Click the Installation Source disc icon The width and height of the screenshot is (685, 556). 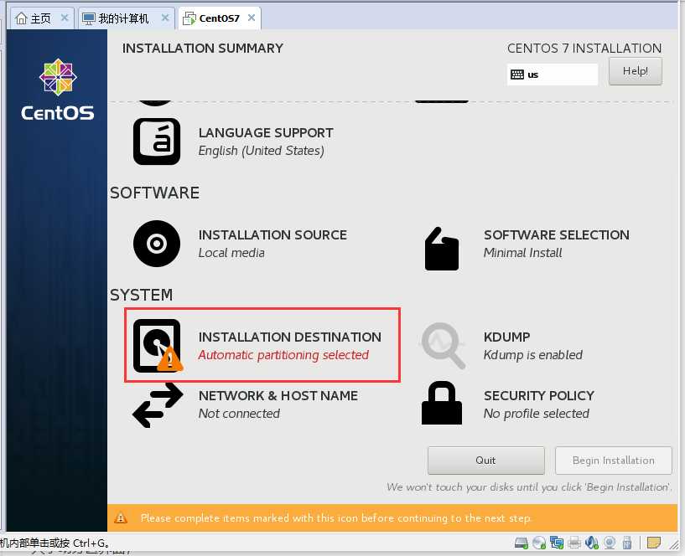click(157, 244)
